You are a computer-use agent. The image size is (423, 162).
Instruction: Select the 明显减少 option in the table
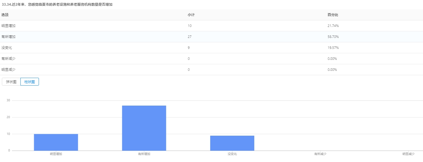coord(8,70)
